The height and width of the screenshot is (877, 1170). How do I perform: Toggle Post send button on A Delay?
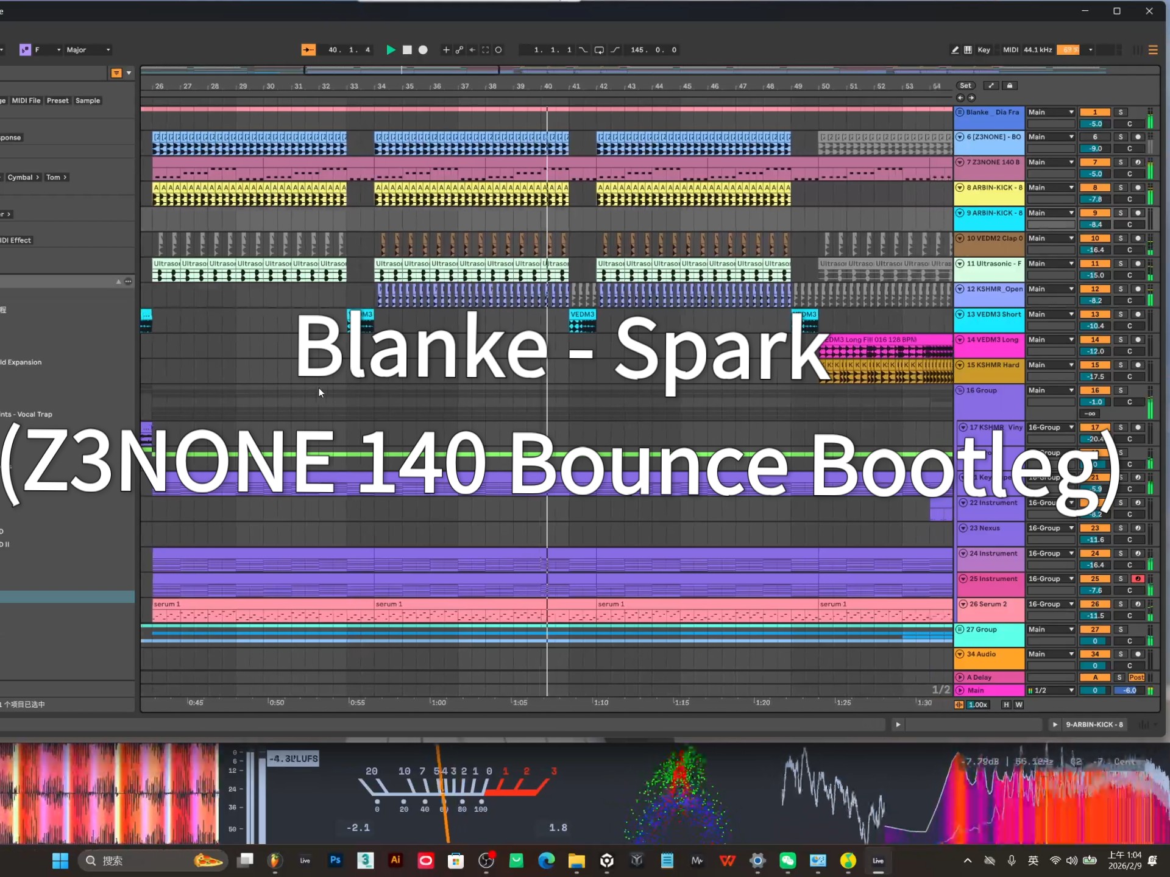pos(1136,677)
